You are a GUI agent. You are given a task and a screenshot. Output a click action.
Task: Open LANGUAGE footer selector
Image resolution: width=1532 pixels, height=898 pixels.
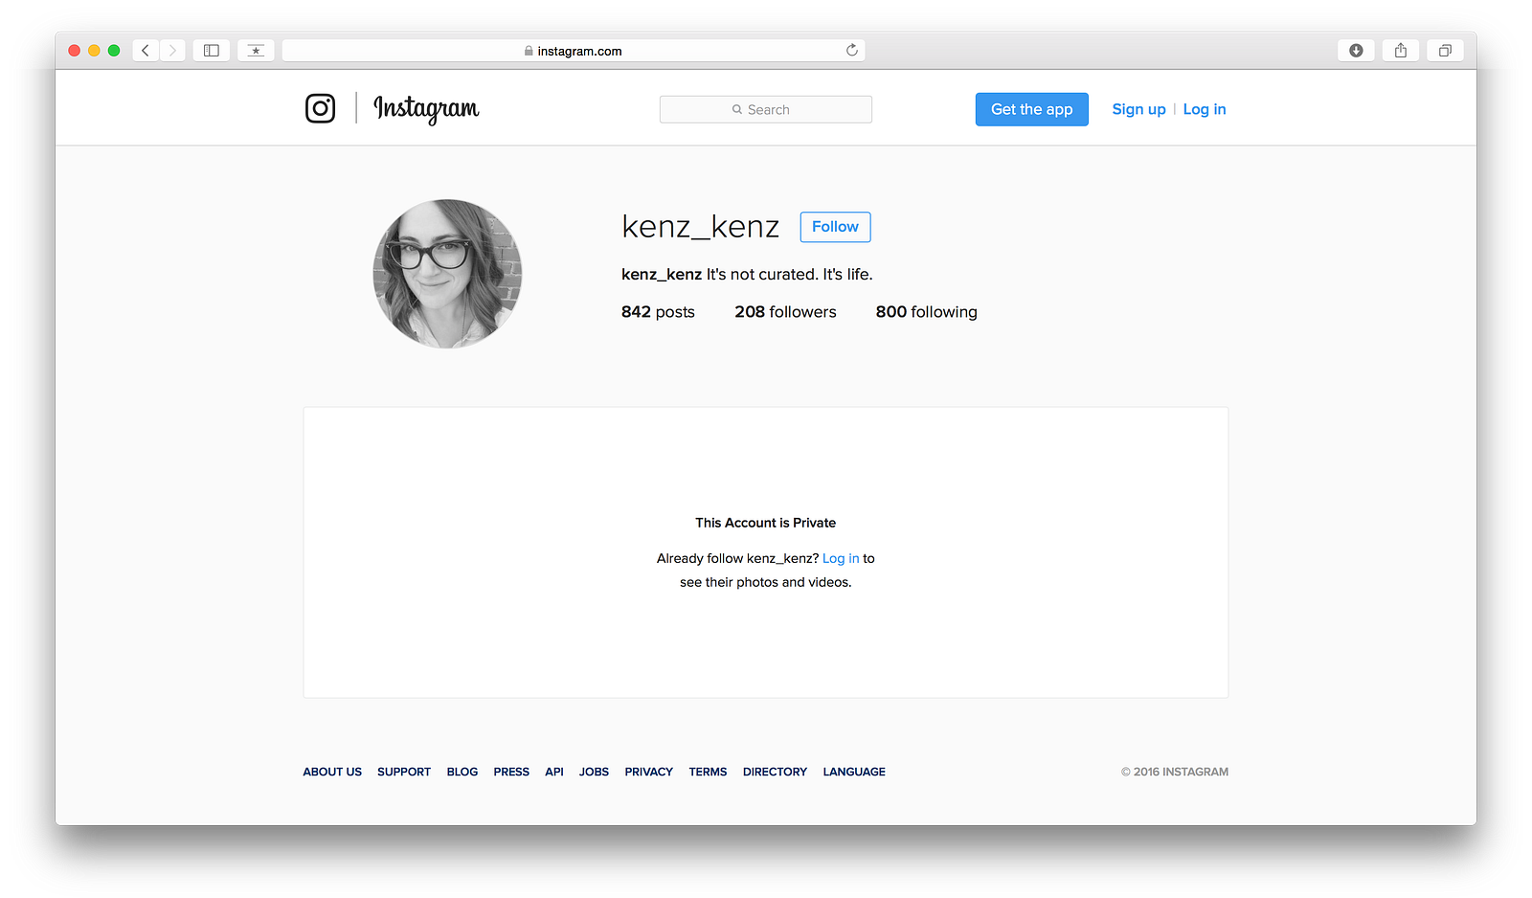pyautogui.click(x=854, y=772)
